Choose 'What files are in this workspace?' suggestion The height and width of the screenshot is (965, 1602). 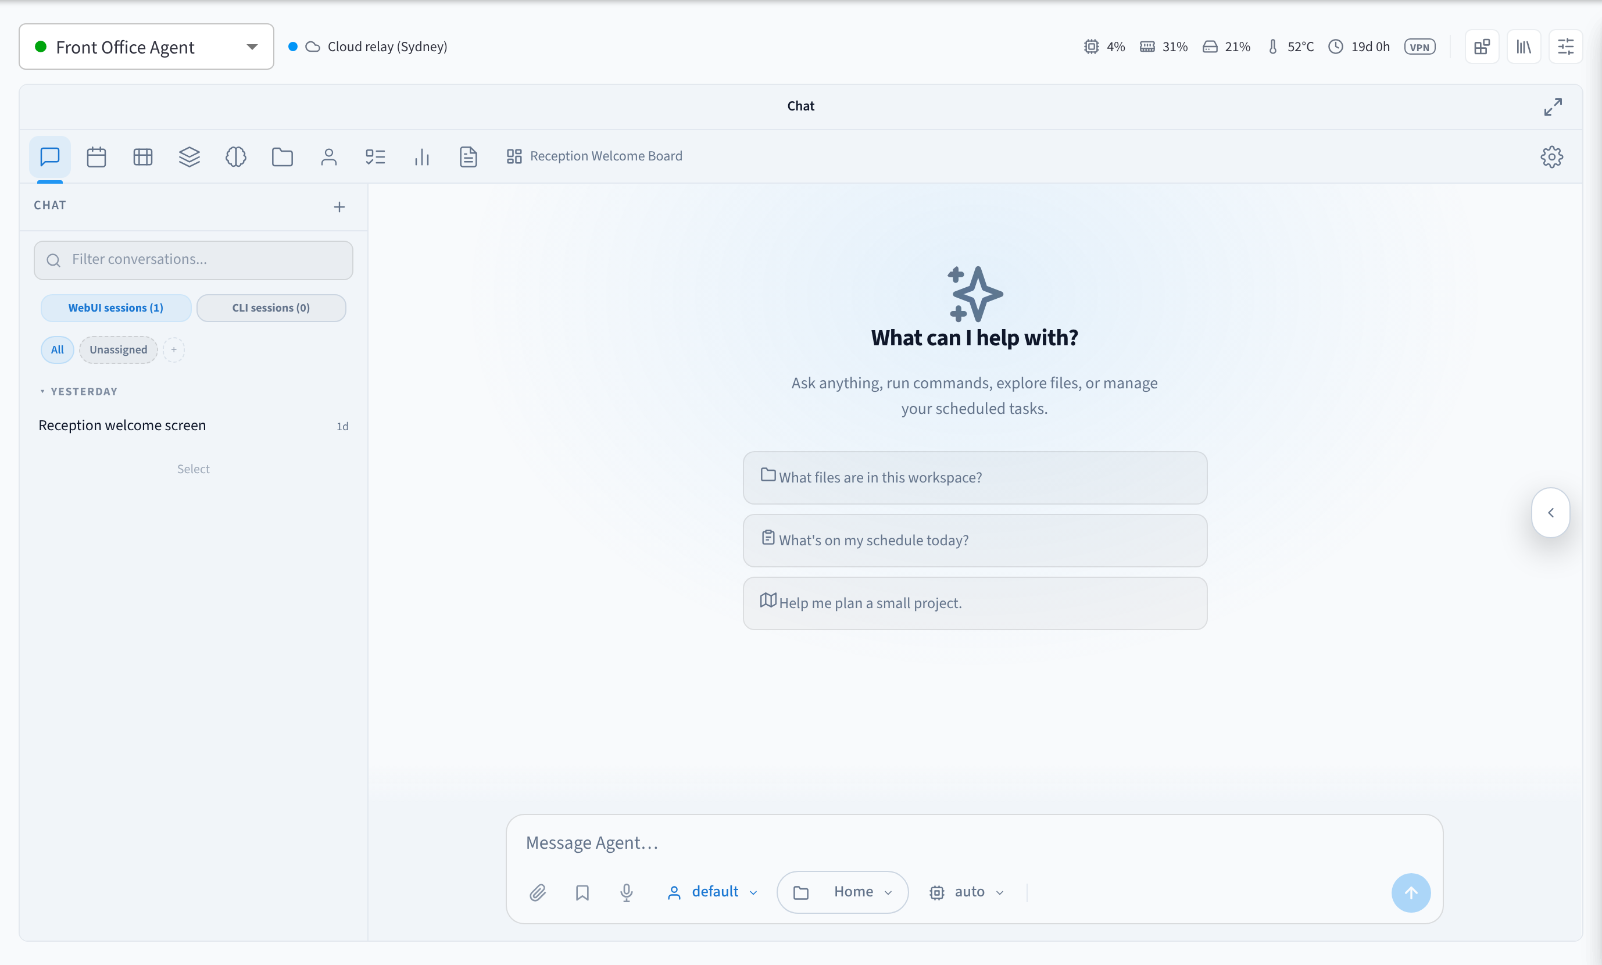coord(975,478)
